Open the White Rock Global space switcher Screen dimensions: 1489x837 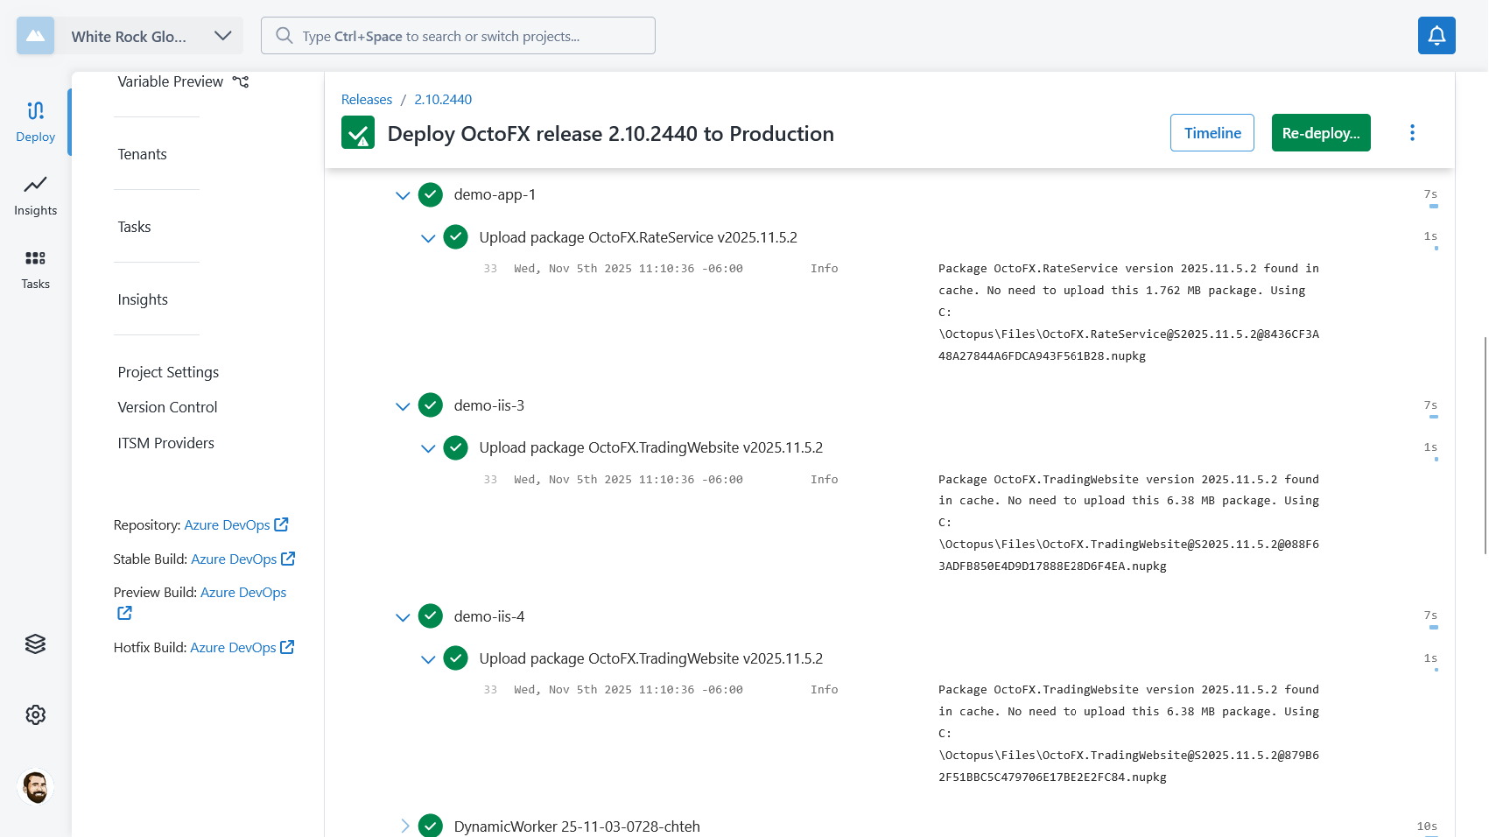point(130,36)
